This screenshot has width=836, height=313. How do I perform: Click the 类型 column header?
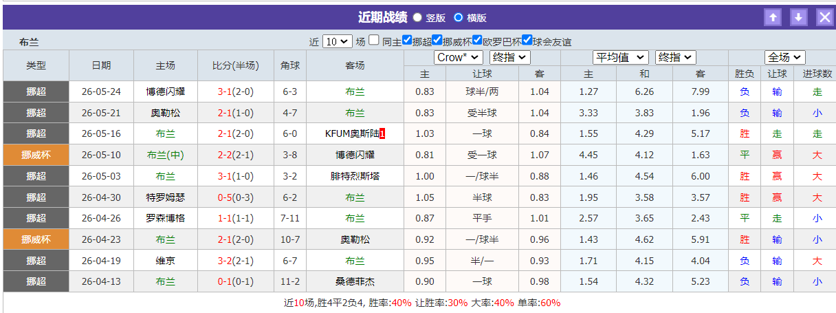36,65
